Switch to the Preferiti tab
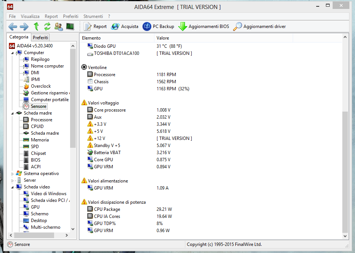Viewport: 355px width, 253px height. [40, 38]
